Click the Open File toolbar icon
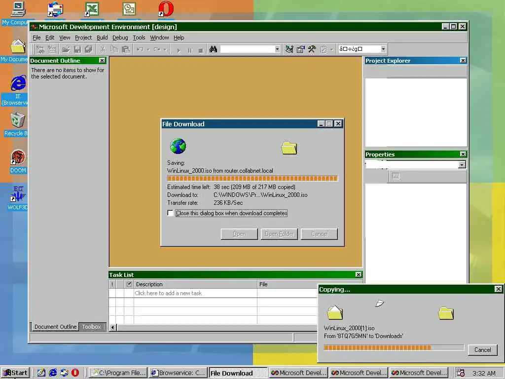Screen dimensions: 505x379 pyautogui.click(x=66, y=49)
